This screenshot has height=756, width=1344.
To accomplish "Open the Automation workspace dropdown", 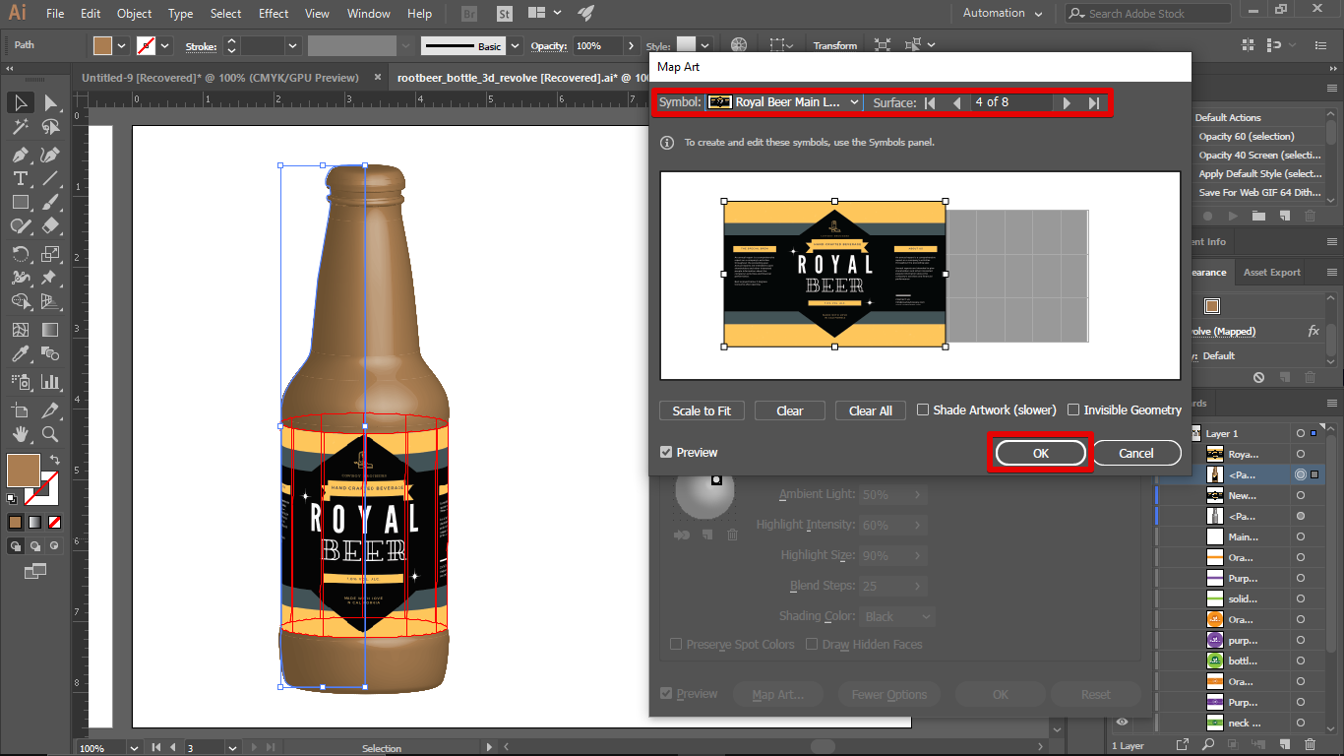I will pyautogui.click(x=1001, y=13).
